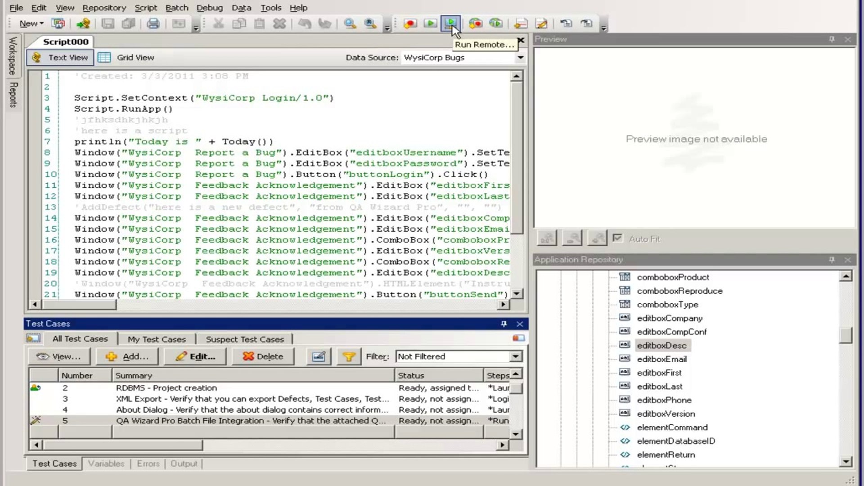Open the Workspace side tab
The height and width of the screenshot is (486, 864).
coord(13,56)
